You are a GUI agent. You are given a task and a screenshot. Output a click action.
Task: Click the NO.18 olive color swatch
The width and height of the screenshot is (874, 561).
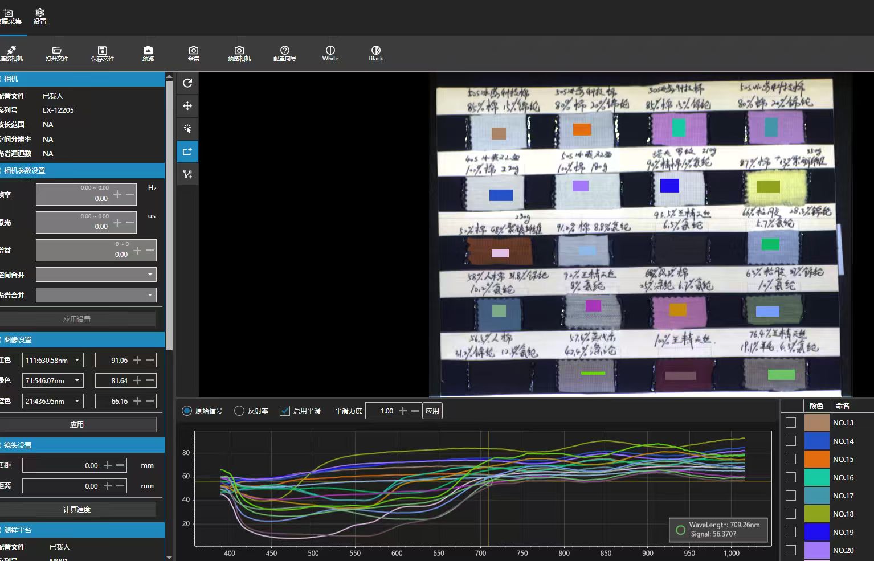tap(816, 514)
